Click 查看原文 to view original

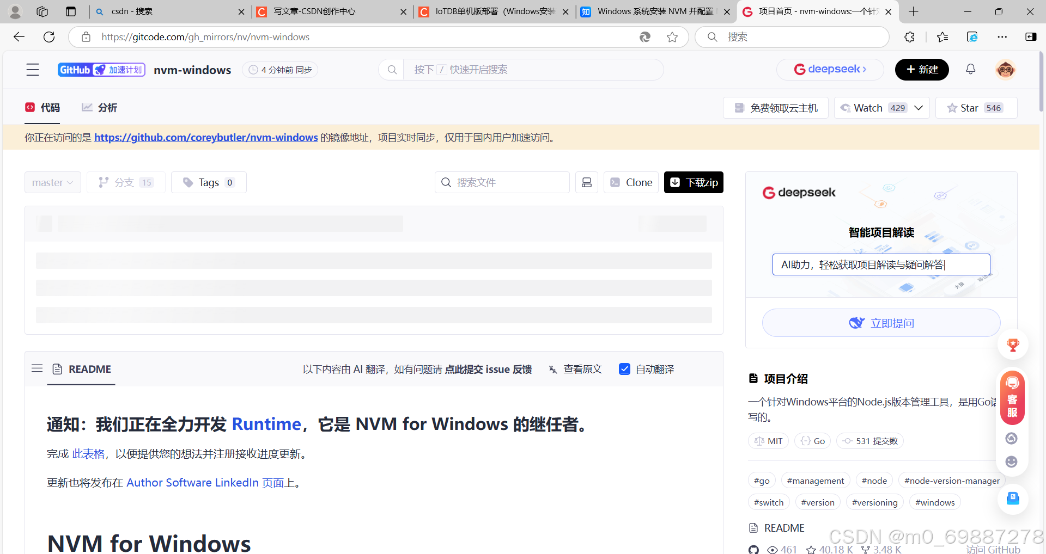575,369
